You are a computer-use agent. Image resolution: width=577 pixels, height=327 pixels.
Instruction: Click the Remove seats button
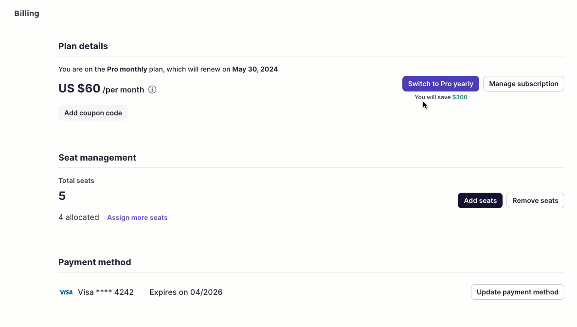coord(535,200)
